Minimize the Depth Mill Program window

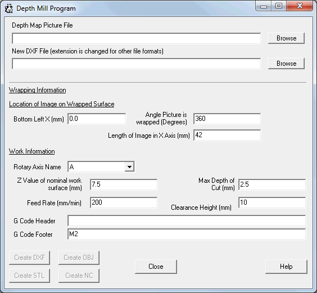click(x=263, y=6)
